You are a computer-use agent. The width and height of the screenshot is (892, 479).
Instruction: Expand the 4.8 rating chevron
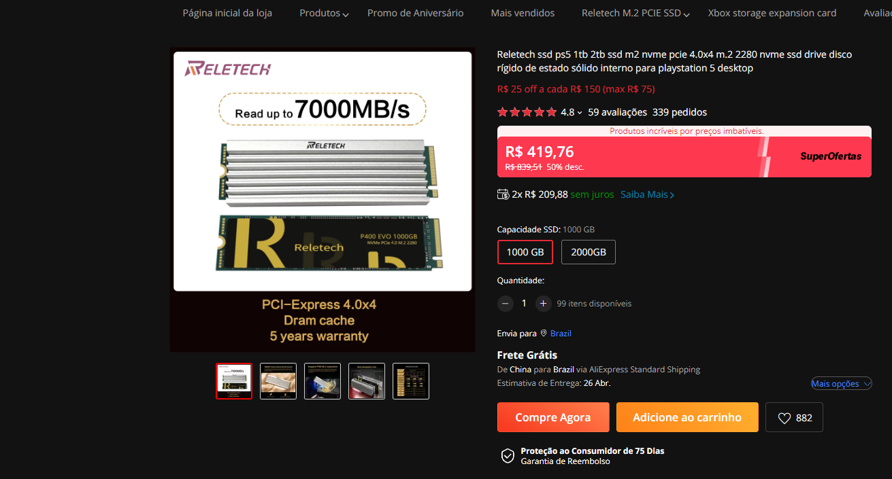point(580,113)
